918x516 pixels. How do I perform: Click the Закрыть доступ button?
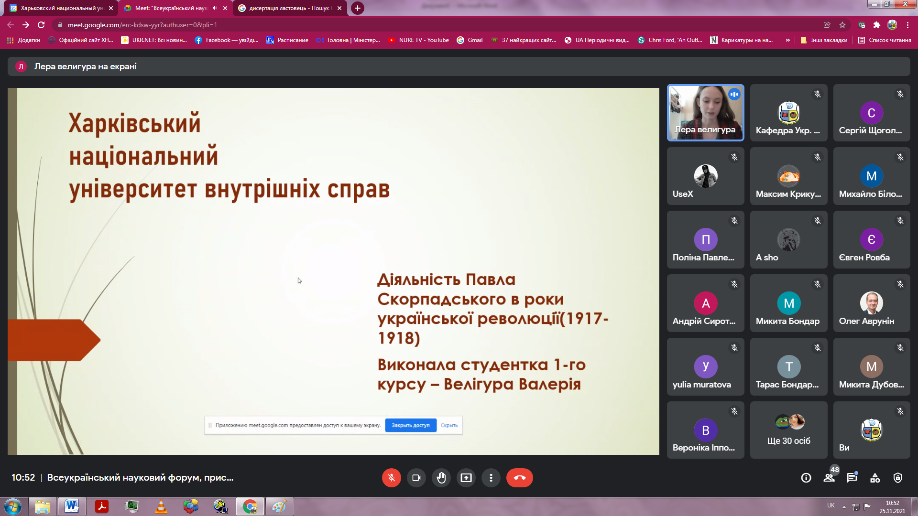[x=410, y=425]
